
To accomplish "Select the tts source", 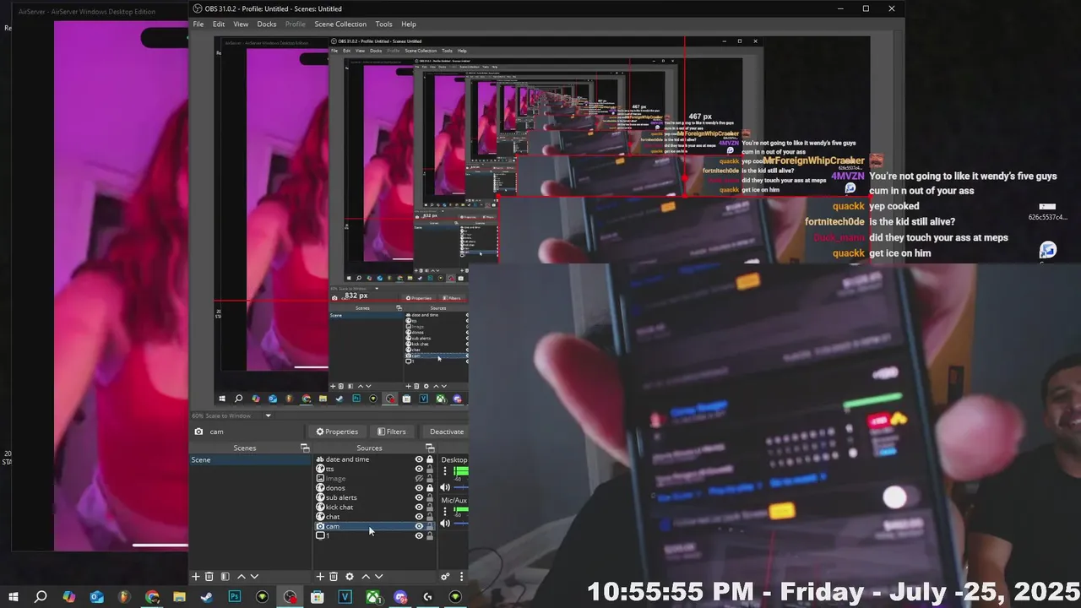I will [x=329, y=469].
